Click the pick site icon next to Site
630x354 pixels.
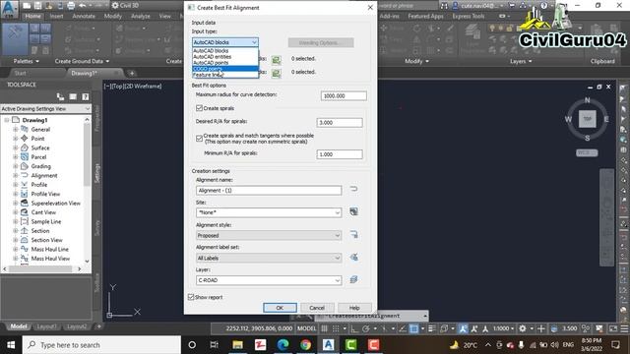coord(353,211)
